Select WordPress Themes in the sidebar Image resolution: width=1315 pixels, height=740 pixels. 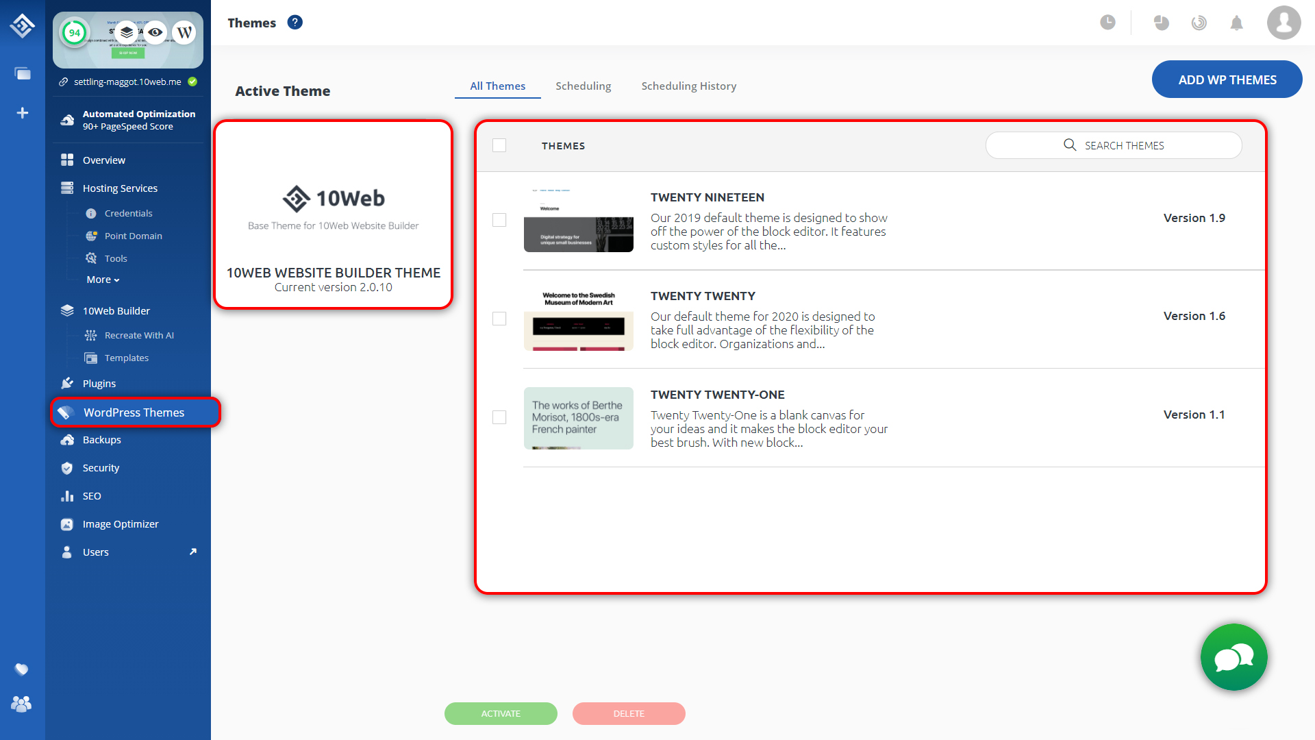tap(136, 412)
